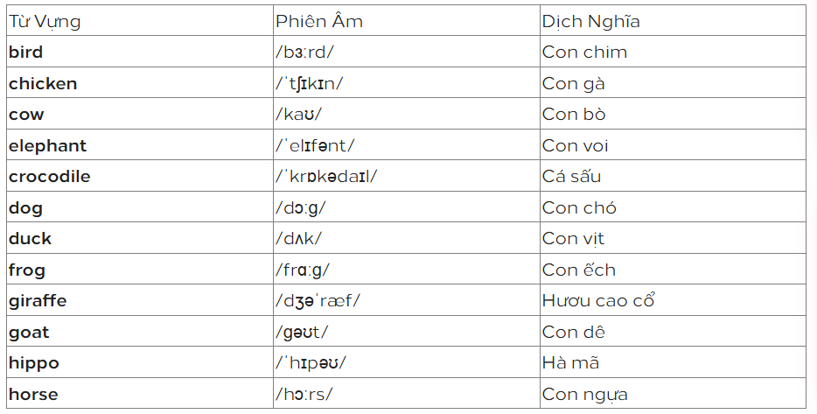The image size is (817, 414).
Task: Select the "giraffe" vocabulary cell
Action: 38,301
